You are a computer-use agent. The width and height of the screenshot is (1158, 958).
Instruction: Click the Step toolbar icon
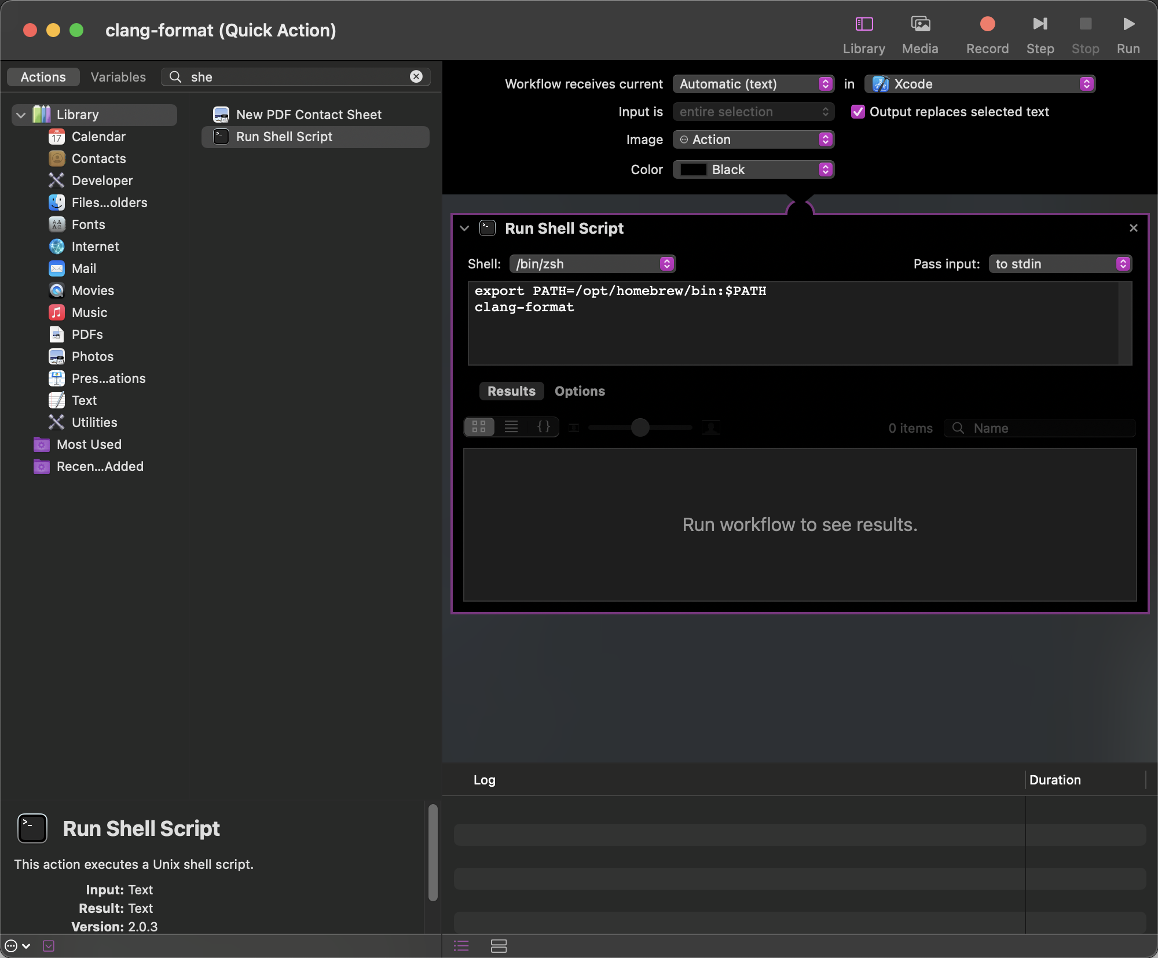(1040, 24)
